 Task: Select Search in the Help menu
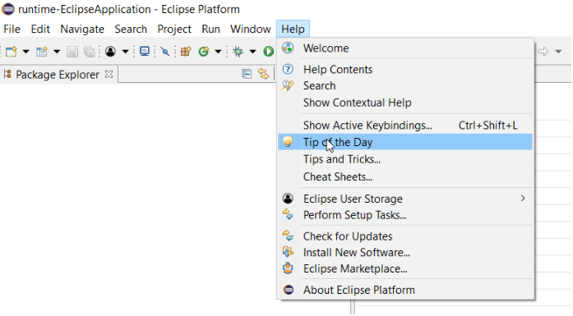pyautogui.click(x=405, y=85)
